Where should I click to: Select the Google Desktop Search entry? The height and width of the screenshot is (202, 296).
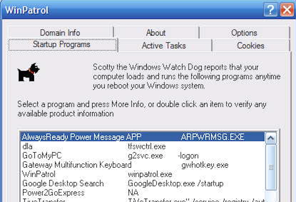[142, 183]
